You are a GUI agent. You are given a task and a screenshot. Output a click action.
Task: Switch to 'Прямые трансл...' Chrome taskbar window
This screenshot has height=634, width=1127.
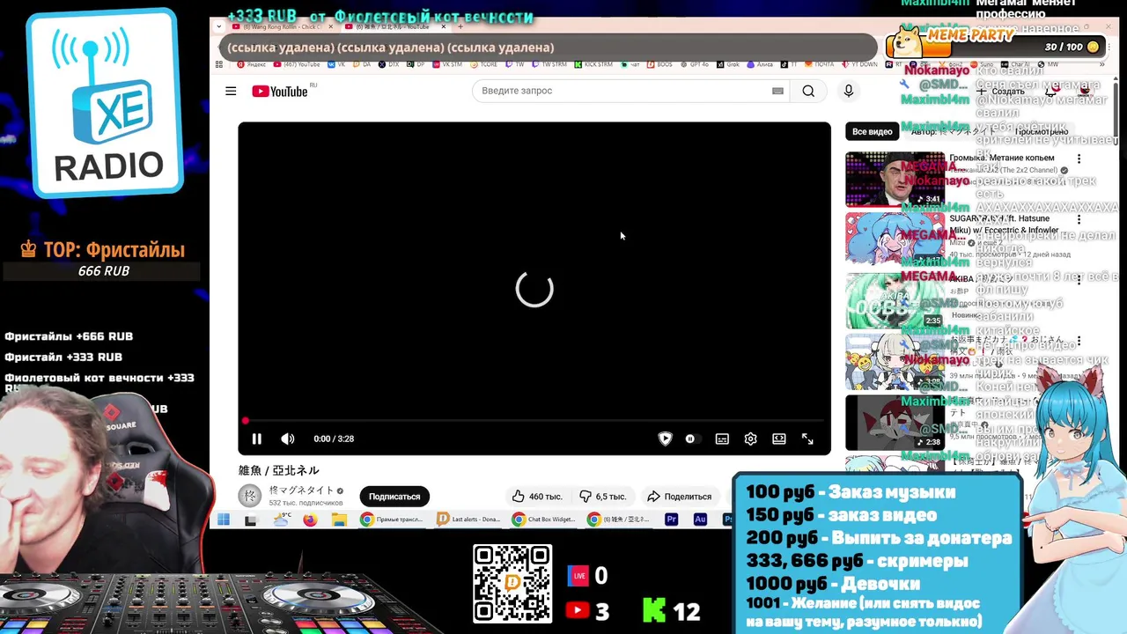(x=392, y=520)
